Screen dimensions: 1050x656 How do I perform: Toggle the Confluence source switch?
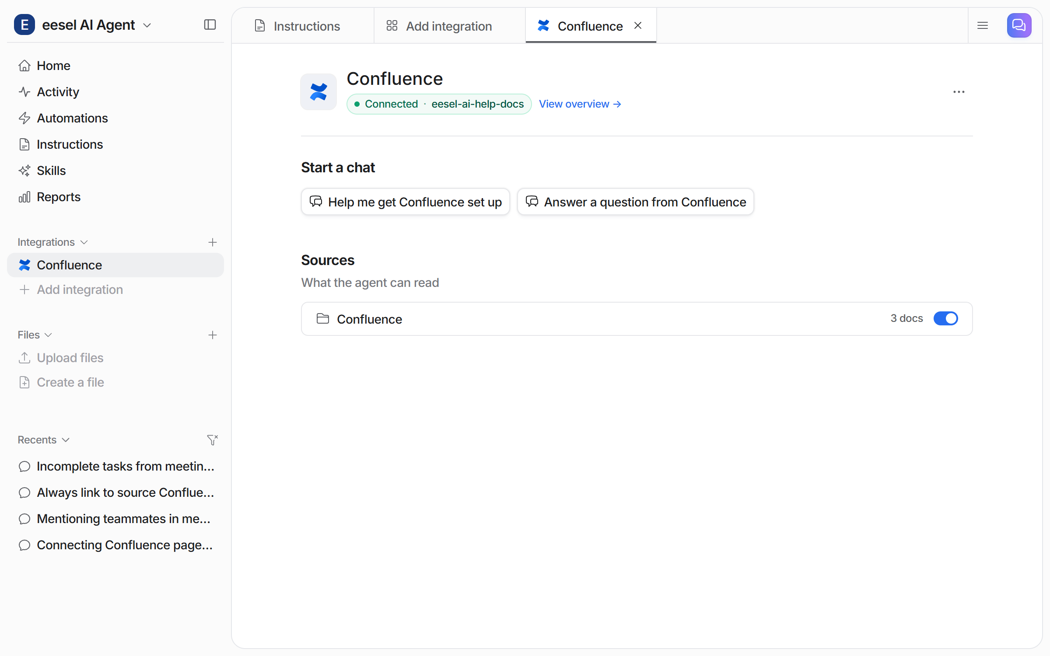pos(946,318)
